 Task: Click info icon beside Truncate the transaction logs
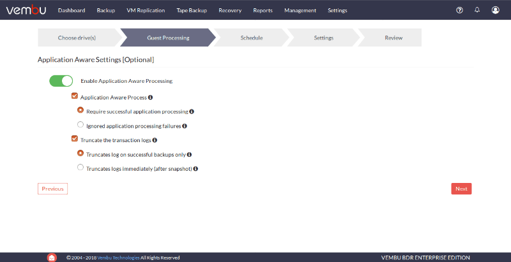click(155, 140)
